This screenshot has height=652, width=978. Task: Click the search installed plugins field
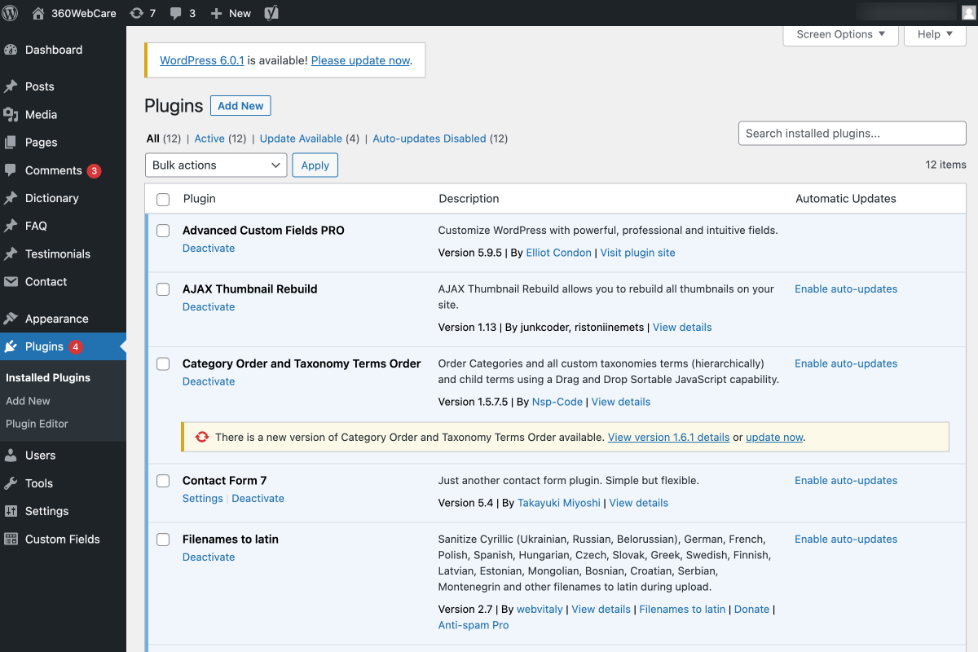coord(852,133)
